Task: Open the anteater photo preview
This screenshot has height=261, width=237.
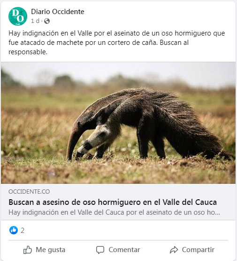Action: tap(118, 123)
